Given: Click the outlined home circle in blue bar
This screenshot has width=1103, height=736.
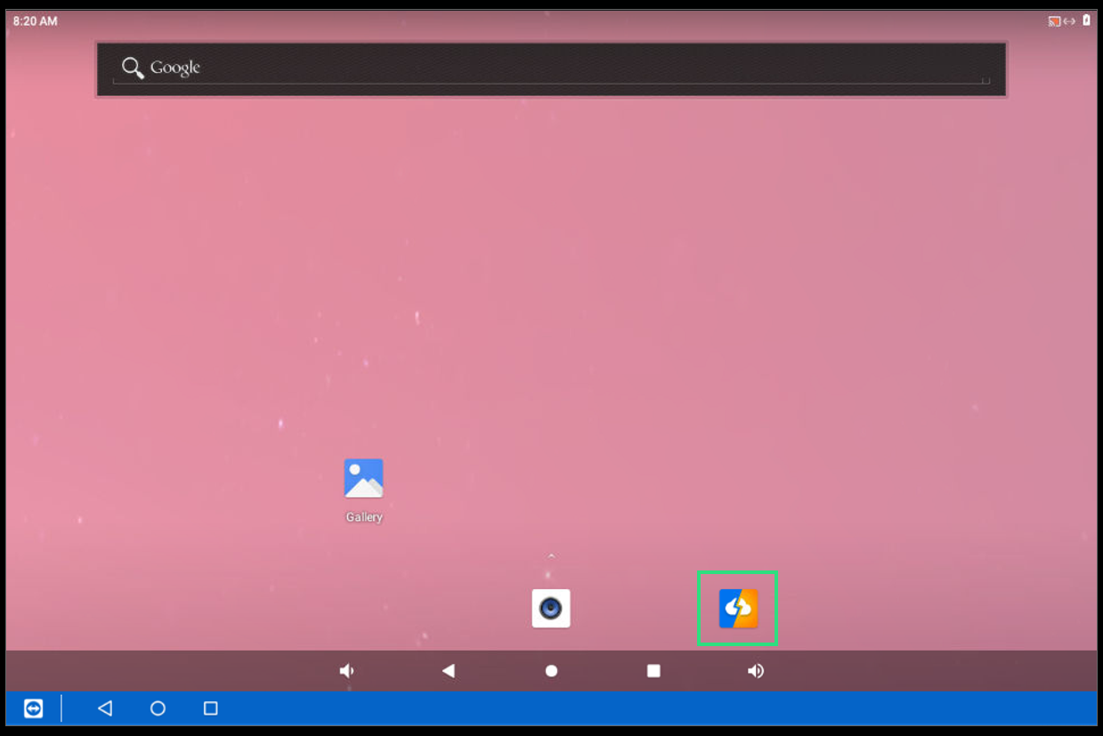Looking at the screenshot, I should (x=158, y=708).
